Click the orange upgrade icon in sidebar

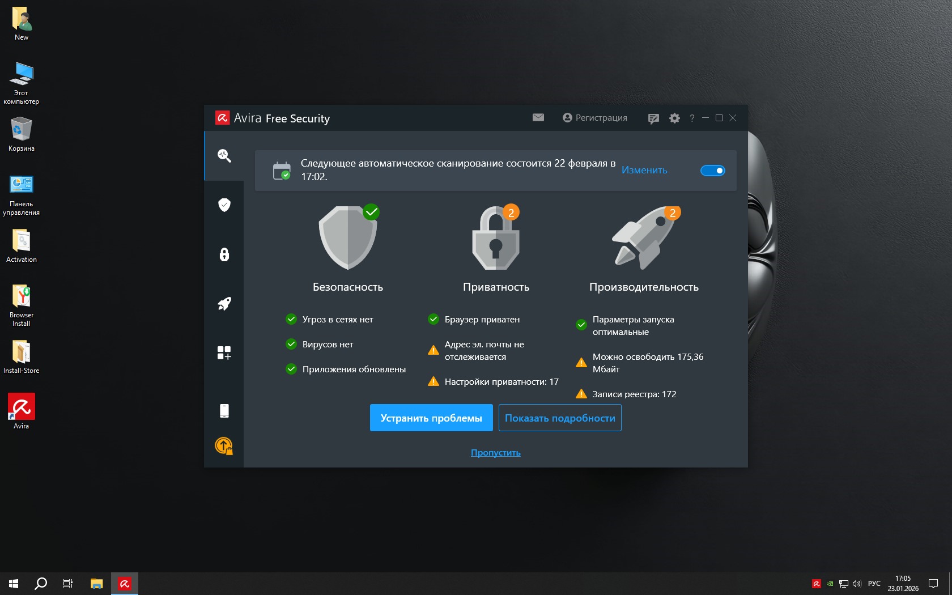[x=224, y=446]
